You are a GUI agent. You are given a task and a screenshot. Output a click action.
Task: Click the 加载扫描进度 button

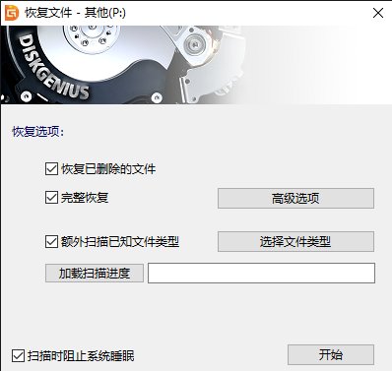point(95,273)
